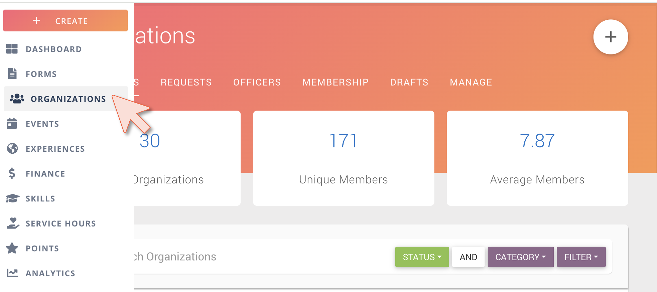The width and height of the screenshot is (657, 292).
Task: Click the Organizations people icon
Action: [x=17, y=99]
